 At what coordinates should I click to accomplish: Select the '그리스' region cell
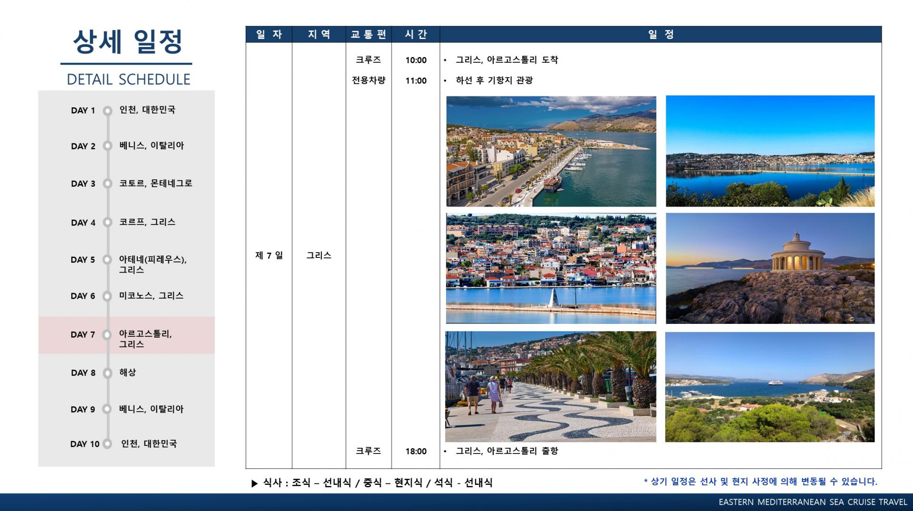click(x=319, y=255)
